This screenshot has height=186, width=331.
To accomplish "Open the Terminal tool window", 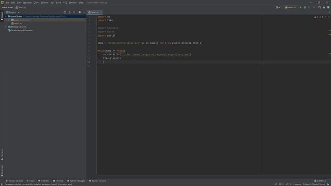I will [58, 181].
